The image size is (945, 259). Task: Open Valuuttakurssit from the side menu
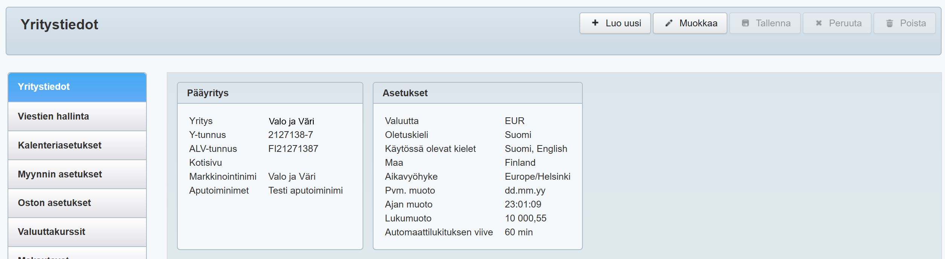pos(77,232)
